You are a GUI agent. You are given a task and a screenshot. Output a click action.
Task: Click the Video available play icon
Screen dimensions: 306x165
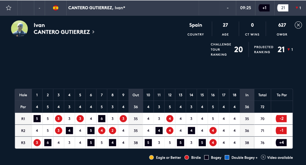pos(264,157)
